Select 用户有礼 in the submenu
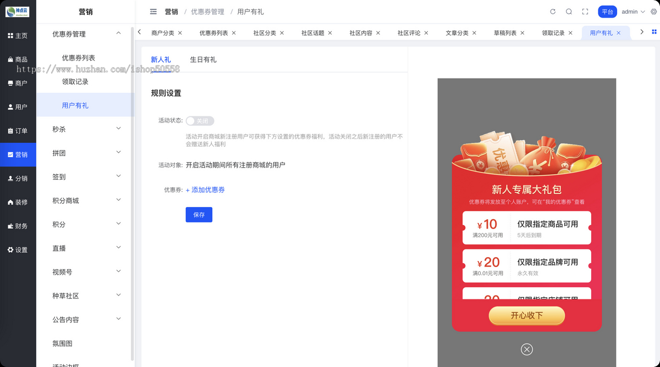 coord(85,105)
